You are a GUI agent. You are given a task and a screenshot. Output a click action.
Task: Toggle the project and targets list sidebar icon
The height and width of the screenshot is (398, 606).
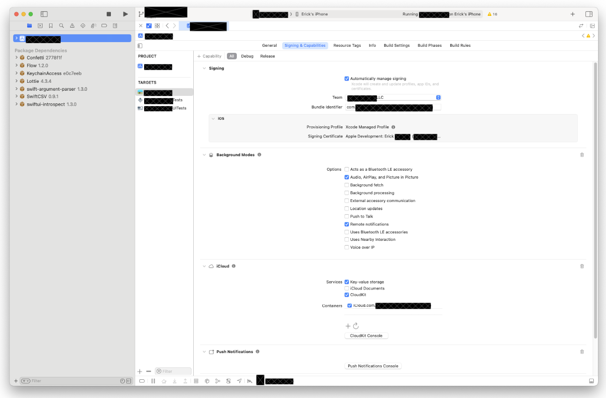(x=140, y=46)
